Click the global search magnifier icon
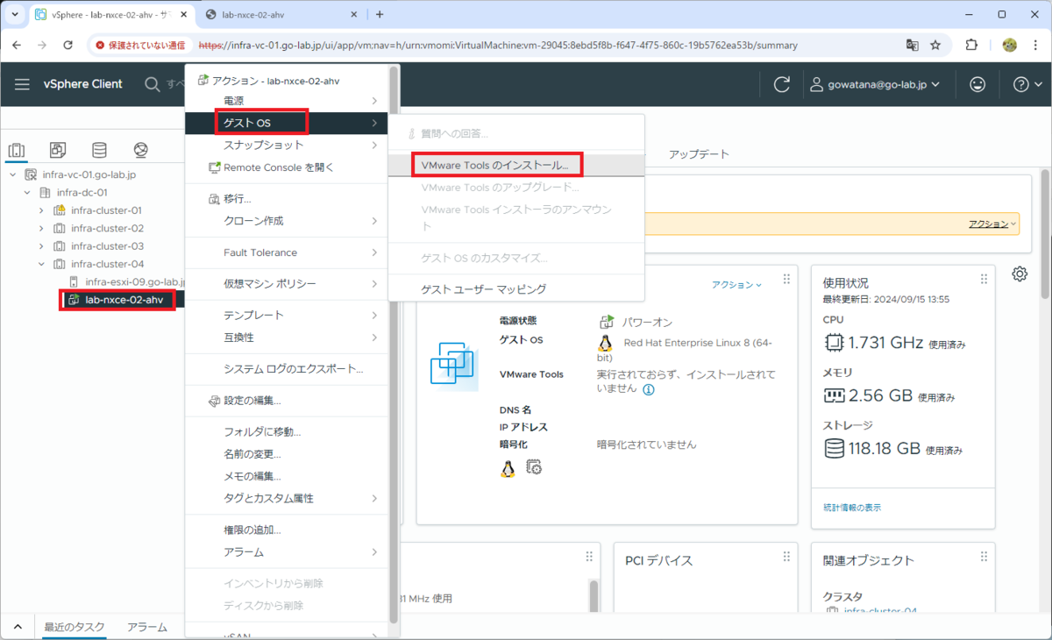Viewport: 1052px width, 640px height. pos(153,84)
